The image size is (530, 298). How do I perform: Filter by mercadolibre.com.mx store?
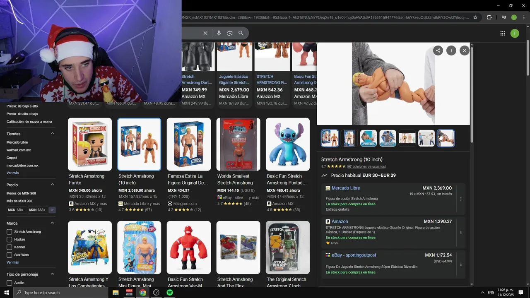[x=22, y=166]
